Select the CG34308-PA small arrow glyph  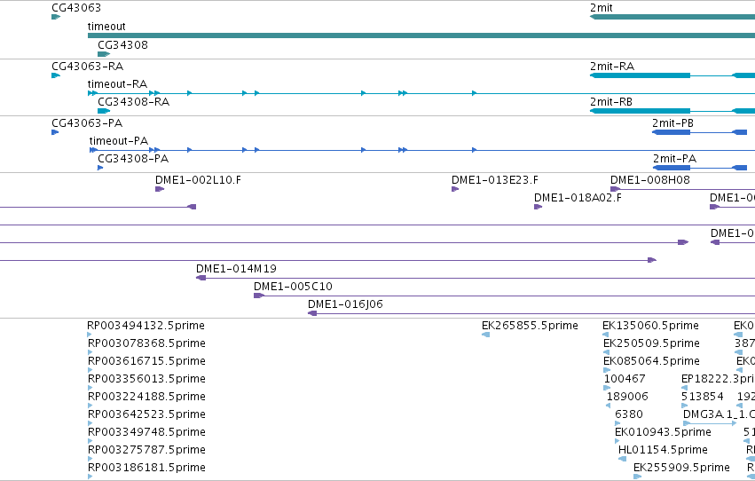(100, 168)
